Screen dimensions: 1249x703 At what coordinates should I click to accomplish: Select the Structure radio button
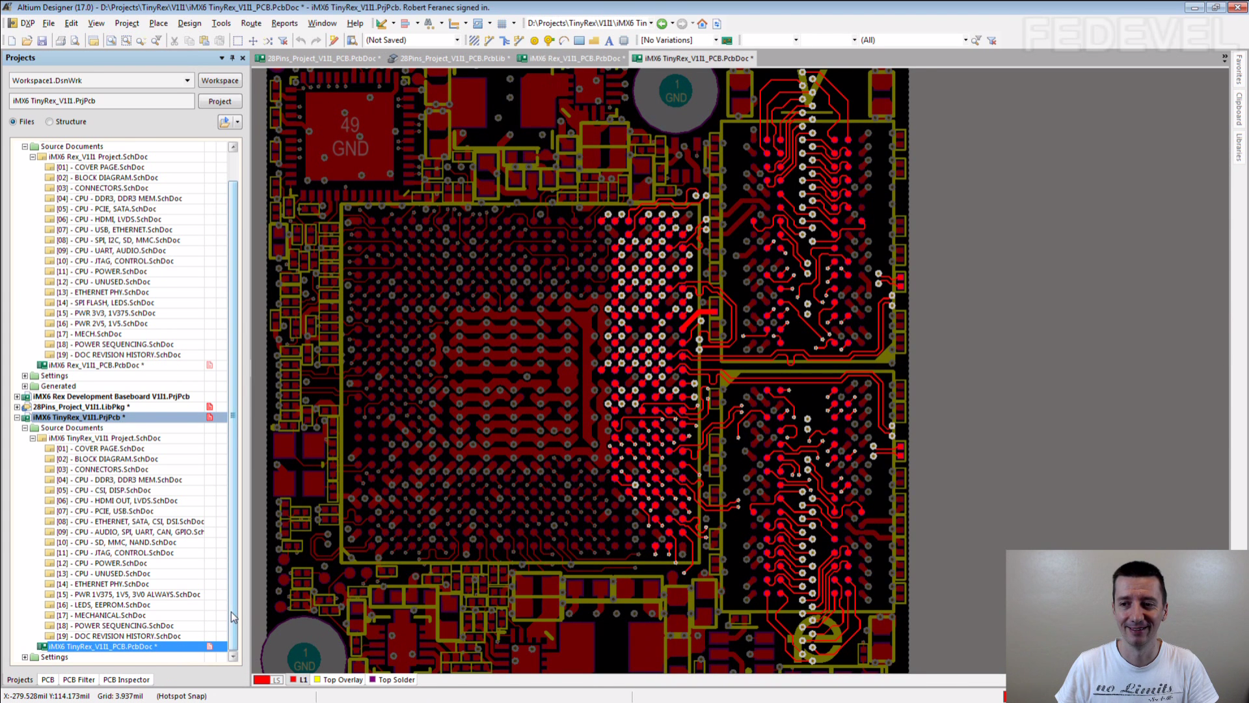tap(49, 122)
